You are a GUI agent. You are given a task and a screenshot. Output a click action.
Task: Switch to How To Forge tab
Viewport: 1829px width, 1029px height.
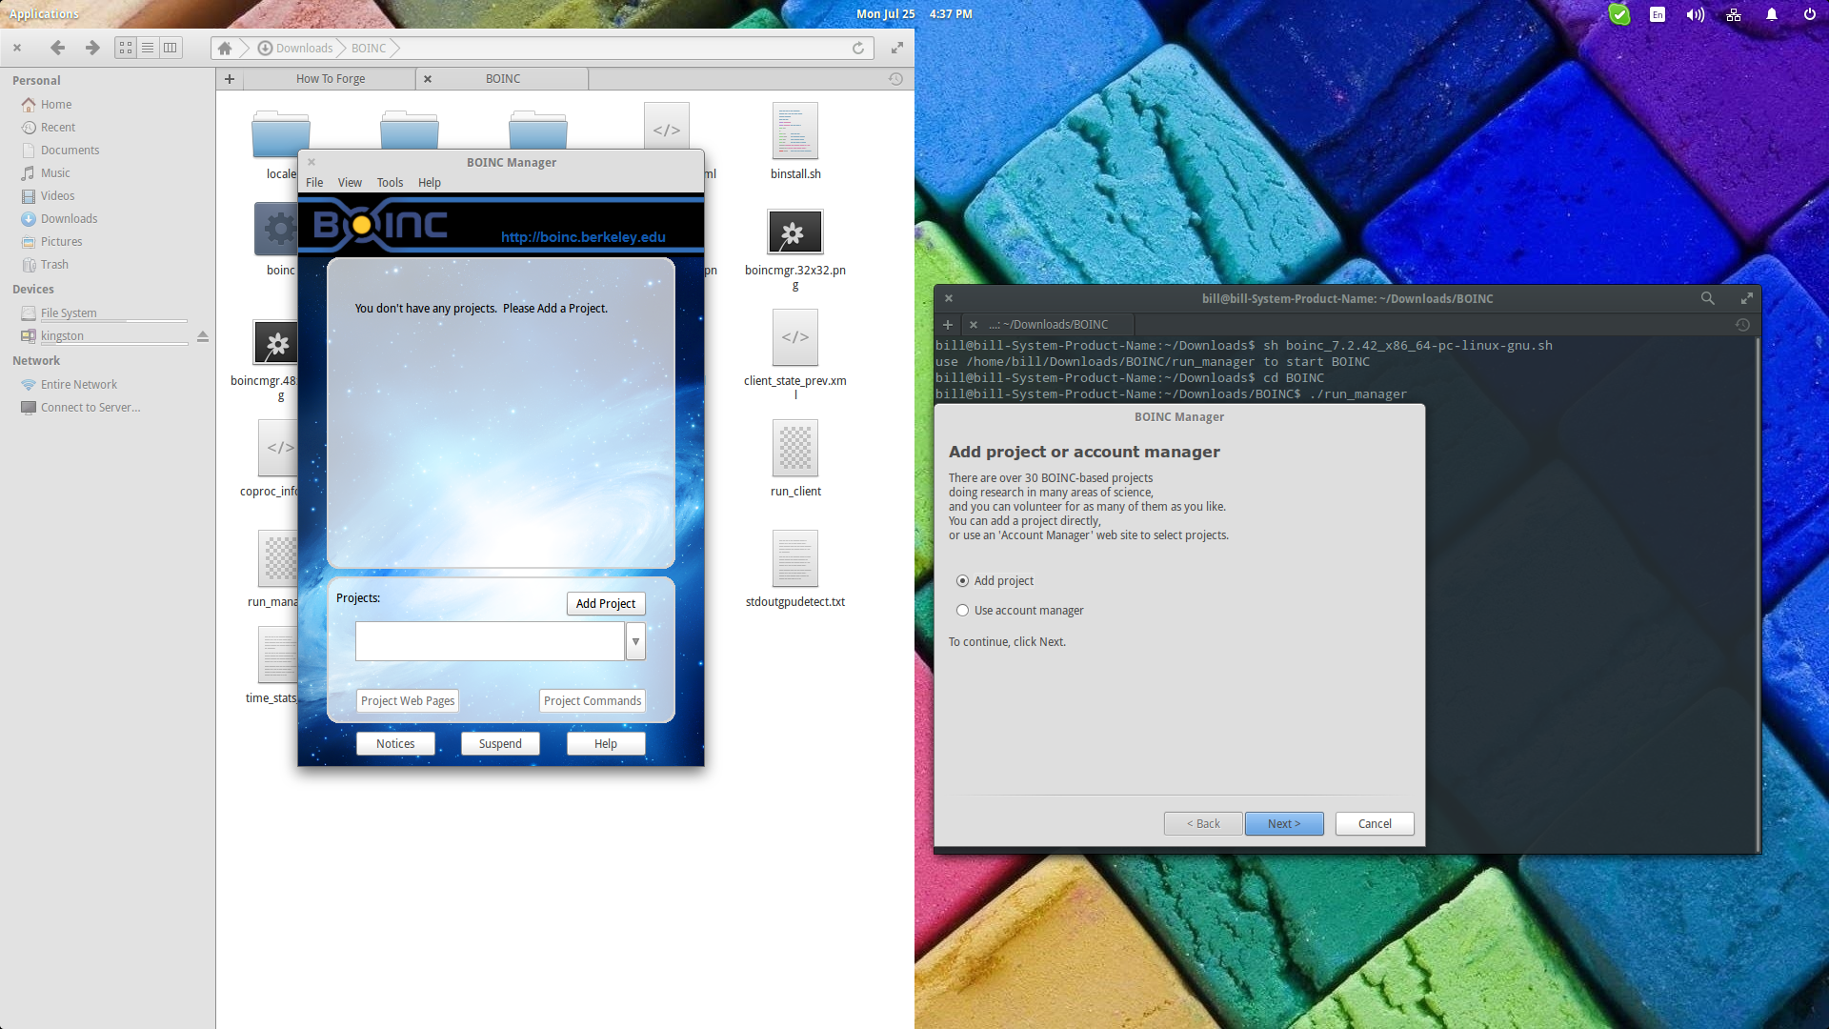pyautogui.click(x=331, y=79)
